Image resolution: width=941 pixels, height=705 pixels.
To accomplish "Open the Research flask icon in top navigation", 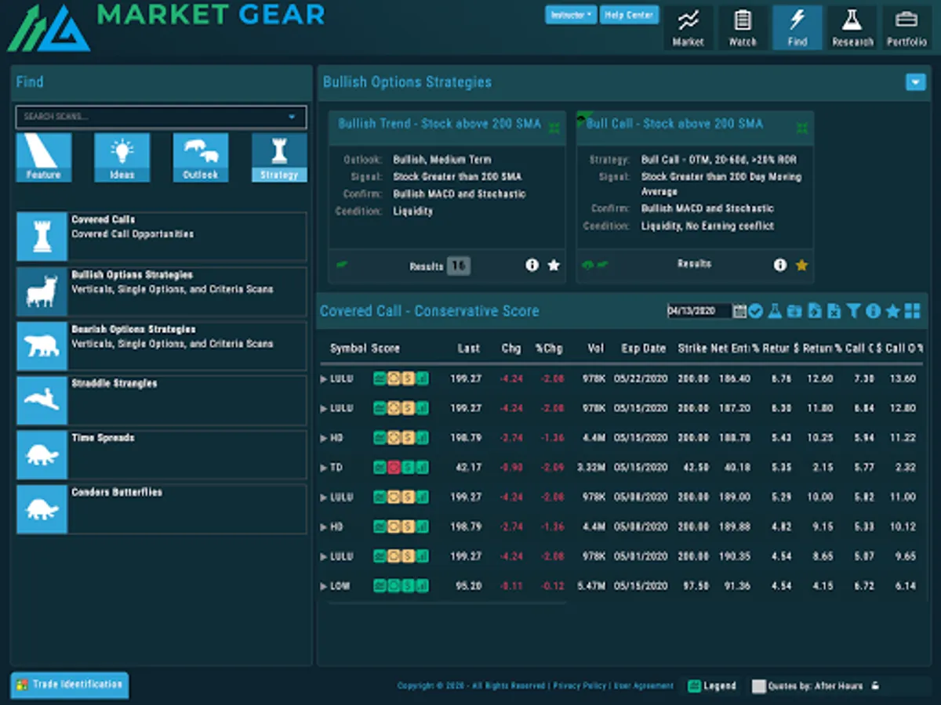I will pos(852,27).
